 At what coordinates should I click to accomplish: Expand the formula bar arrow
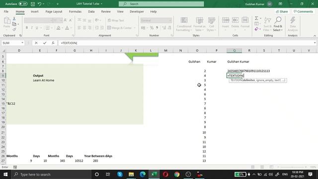(x=315, y=43)
